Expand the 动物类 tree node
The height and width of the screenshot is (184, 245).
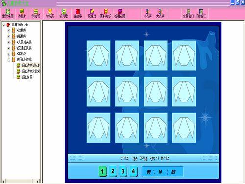click(x=9, y=30)
